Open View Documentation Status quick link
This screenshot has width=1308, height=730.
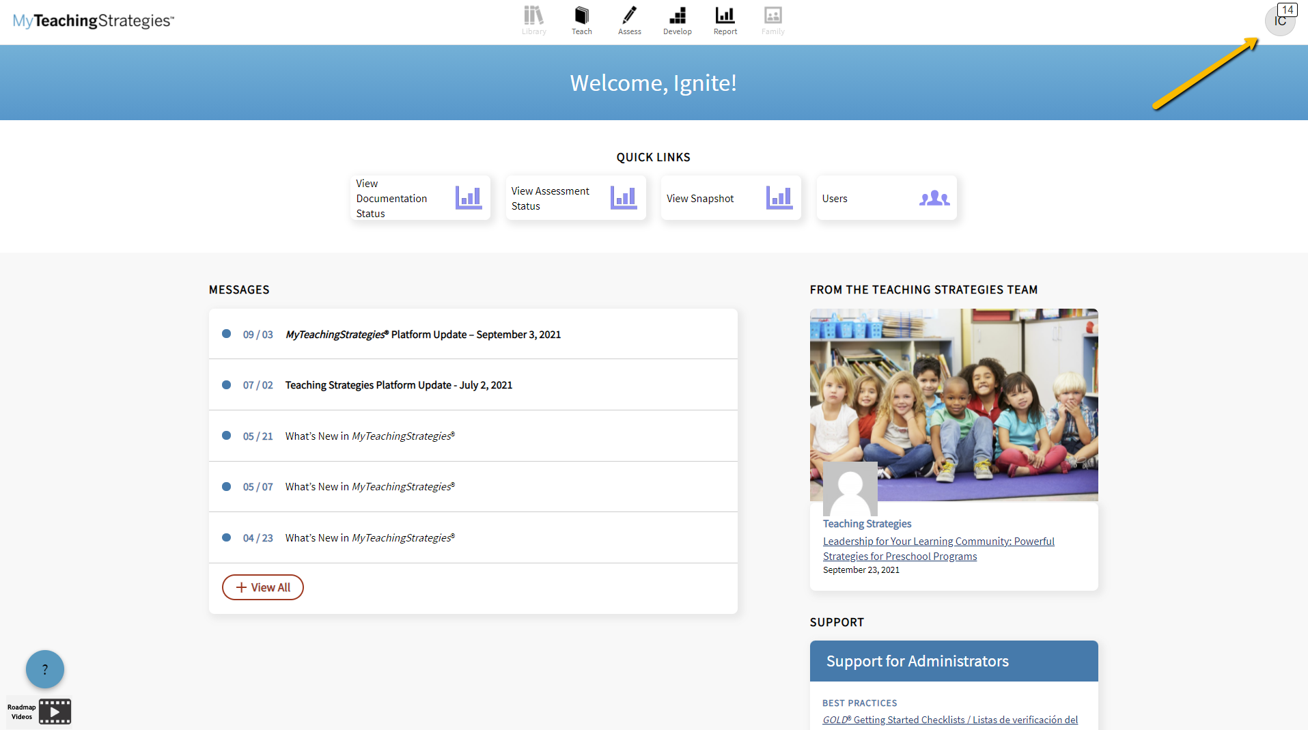420,198
